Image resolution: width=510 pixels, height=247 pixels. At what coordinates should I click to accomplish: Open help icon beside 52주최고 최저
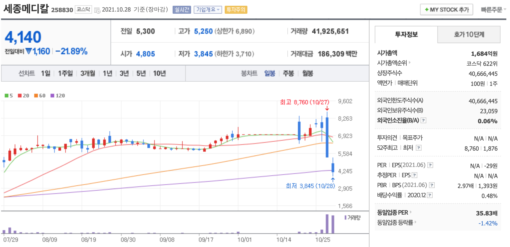coord(419,148)
